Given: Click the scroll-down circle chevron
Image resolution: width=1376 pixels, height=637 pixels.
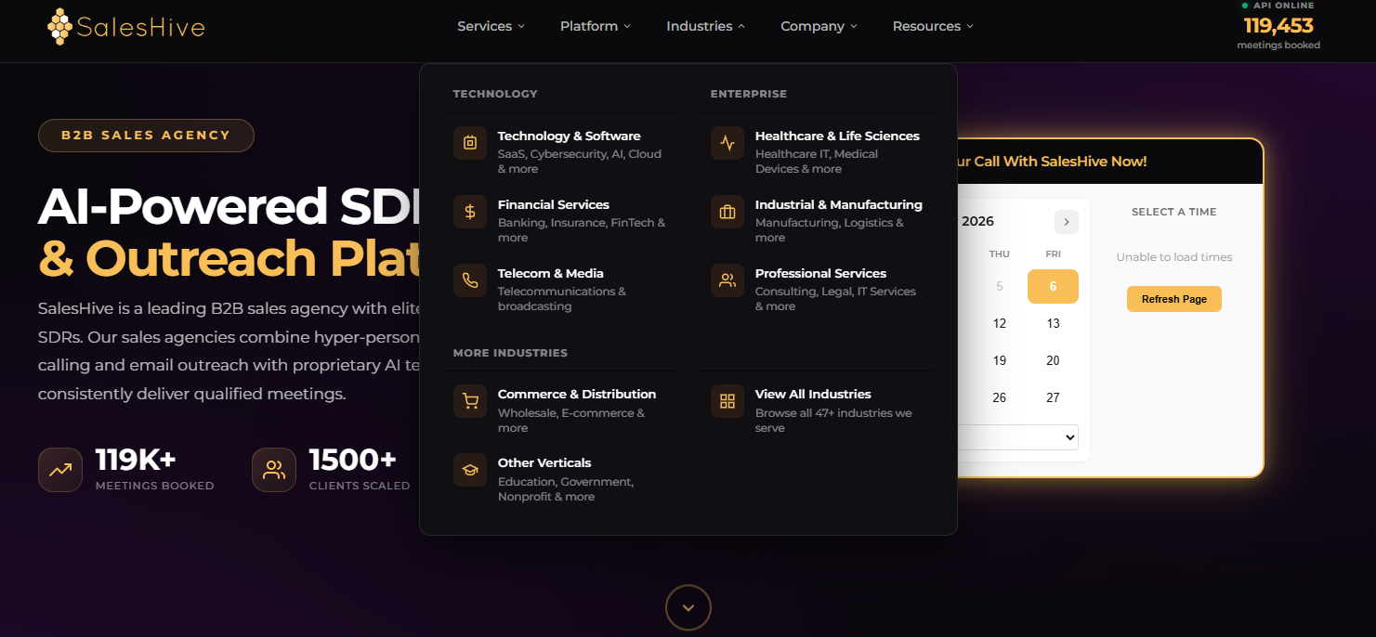Looking at the screenshot, I should (x=688, y=608).
